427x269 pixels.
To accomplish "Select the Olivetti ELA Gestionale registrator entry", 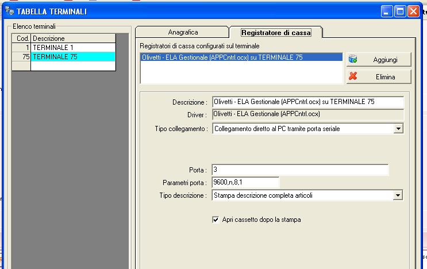I will pos(241,57).
